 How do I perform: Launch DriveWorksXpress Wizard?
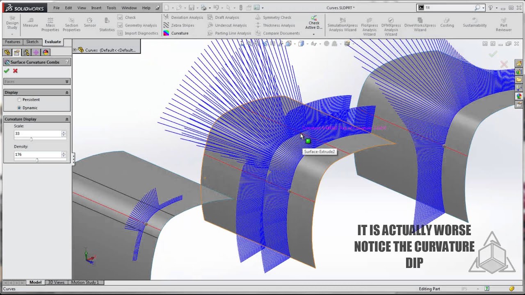(x=420, y=25)
